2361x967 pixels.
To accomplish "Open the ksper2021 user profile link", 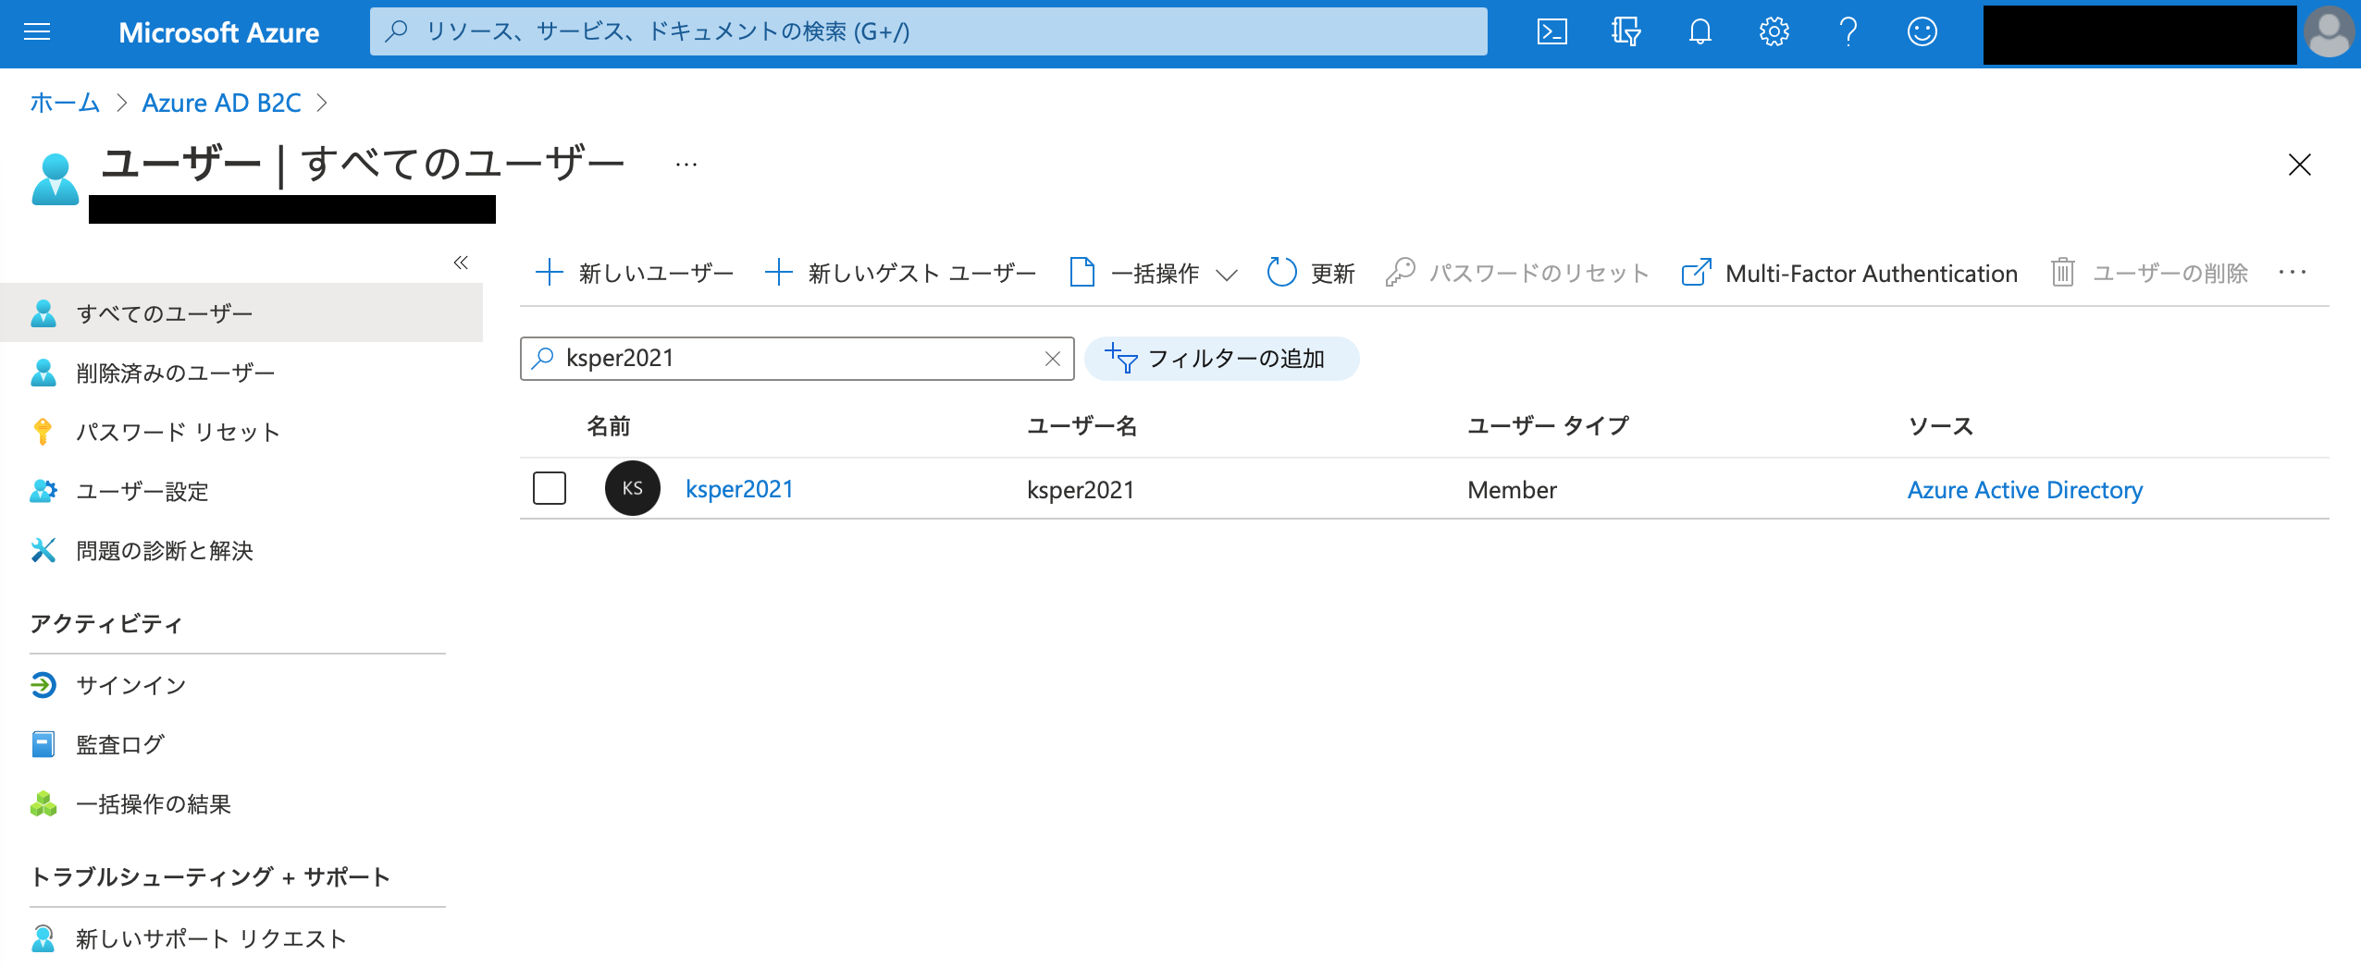I will 739,489.
